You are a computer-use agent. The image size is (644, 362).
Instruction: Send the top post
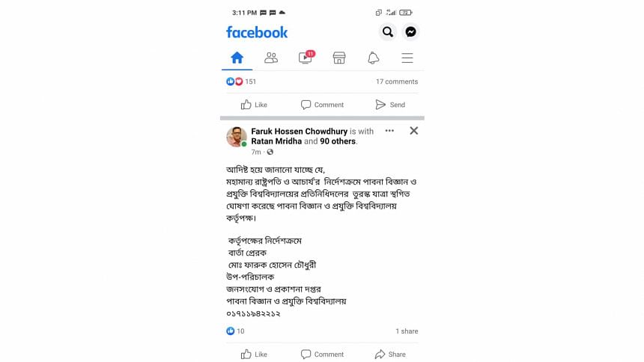(390, 105)
